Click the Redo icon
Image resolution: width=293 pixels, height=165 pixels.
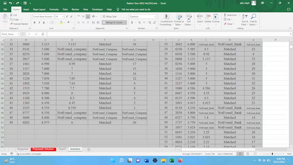tap(17, 3)
